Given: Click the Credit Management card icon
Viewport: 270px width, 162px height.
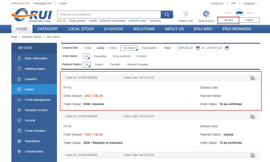Looking at the screenshot, I should 19,100.
